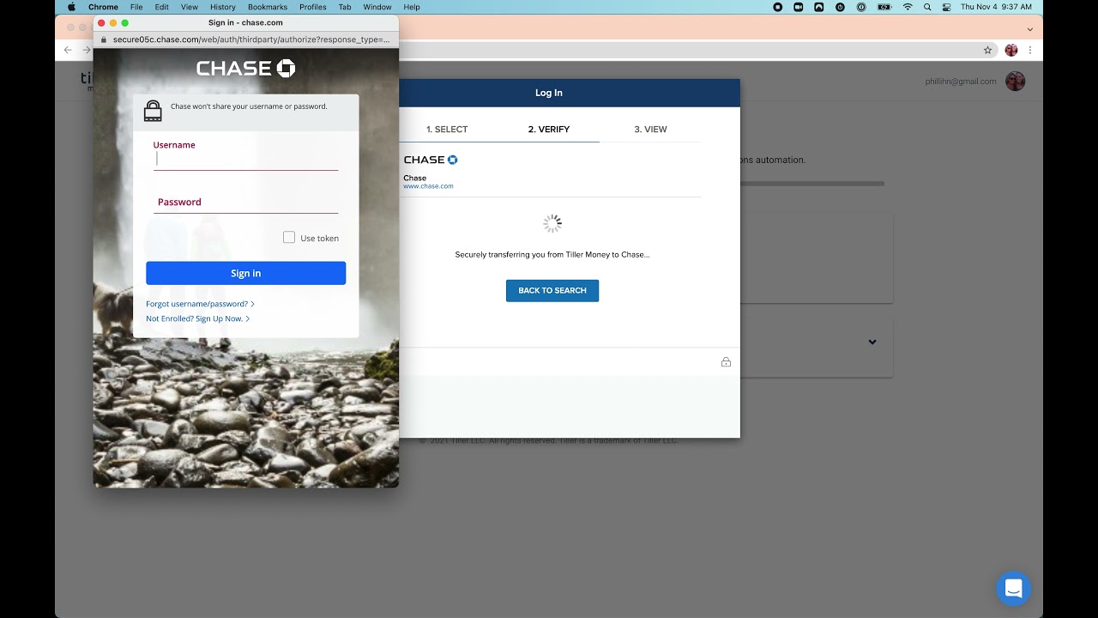The width and height of the screenshot is (1098, 618).
Task: Select the 3. VIEW step tab
Action: [x=650, y=130]
